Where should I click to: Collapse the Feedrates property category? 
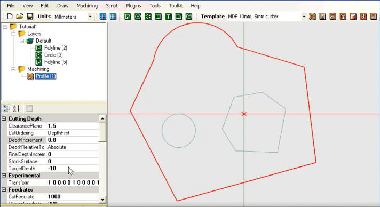pos(4,189)
